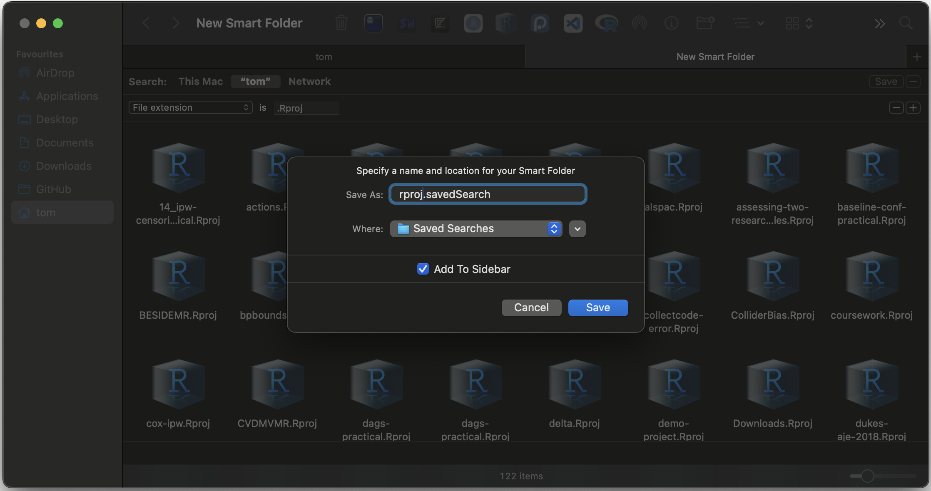Viewport: 931px width, 491px height.
Task: Click the hexagonal R project toolbar icon
Action: coord(506,23)
